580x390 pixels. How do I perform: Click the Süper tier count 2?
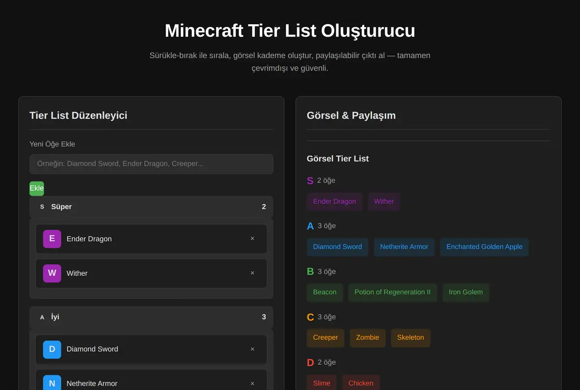(264, 207)
